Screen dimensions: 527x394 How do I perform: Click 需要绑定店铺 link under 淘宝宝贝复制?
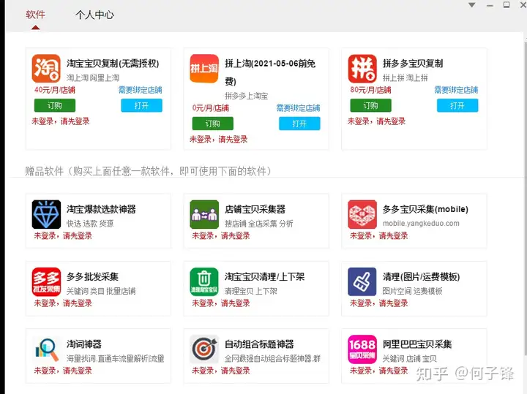(x=140, y=90)
